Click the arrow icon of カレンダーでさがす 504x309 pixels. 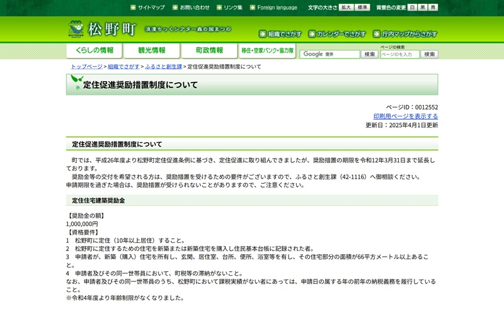(x=312, y=34)
